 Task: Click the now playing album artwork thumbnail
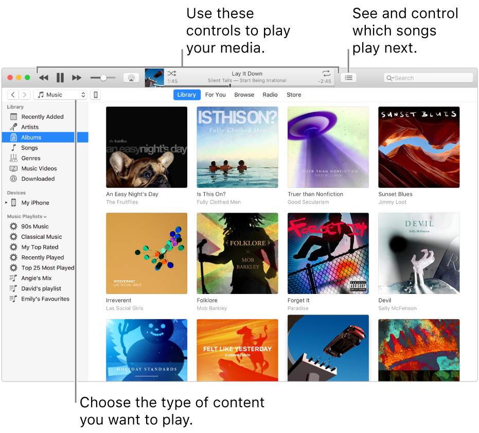(x=154, y=78)
